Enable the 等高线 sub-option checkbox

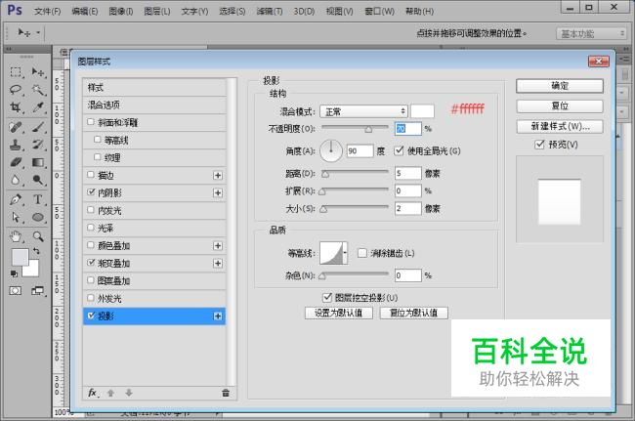97,140
